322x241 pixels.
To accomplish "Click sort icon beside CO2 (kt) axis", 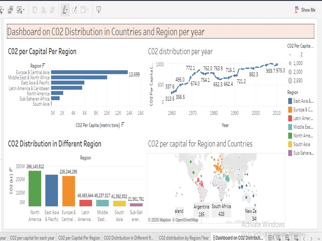I will [11, 169].
